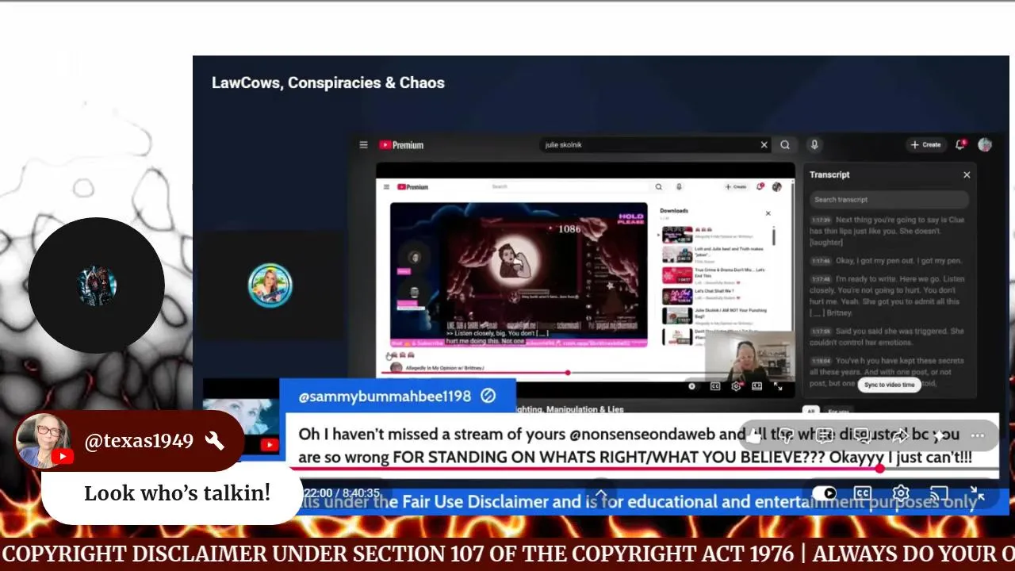Image resolution: width=1015 pixels, height=571 pixels.
Task: Click the wrench icon beside @texas1949
Action: 214,441
